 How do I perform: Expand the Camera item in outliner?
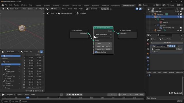[153, 14]
